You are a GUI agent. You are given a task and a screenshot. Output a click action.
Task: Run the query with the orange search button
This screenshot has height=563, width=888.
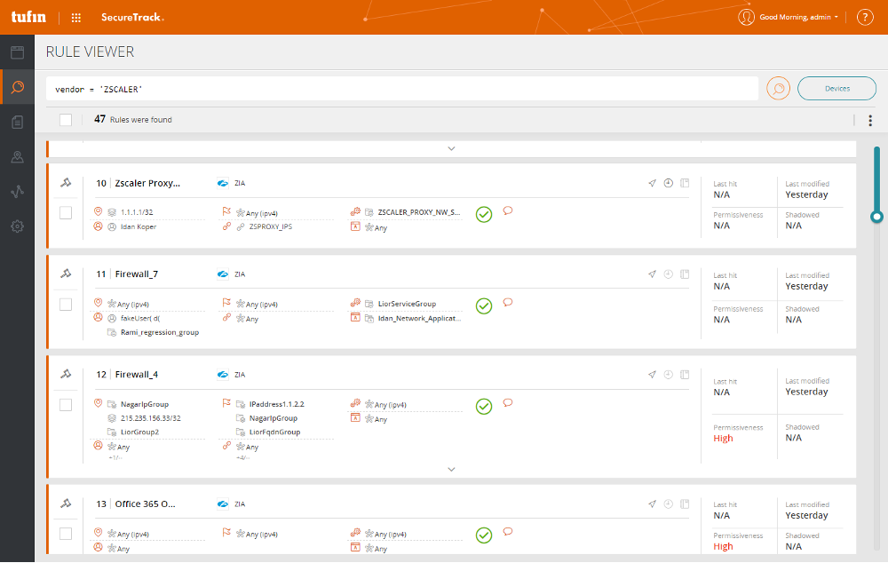click(x=778, y=89)
